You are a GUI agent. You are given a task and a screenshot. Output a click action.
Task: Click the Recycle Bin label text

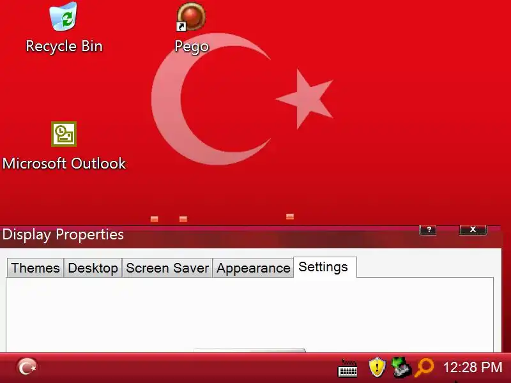[65, 46]
